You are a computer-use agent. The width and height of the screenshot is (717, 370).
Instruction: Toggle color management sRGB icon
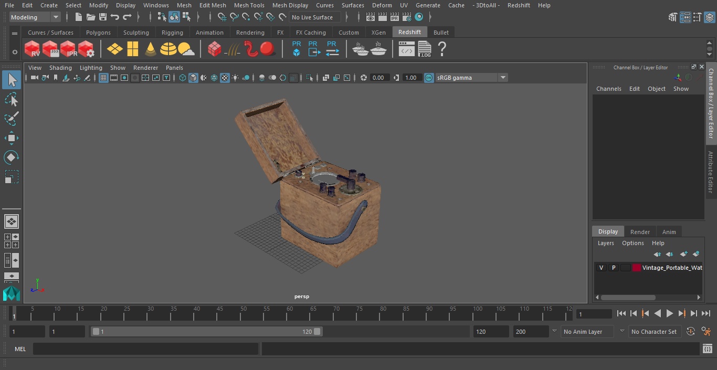[x=429, y=78]
